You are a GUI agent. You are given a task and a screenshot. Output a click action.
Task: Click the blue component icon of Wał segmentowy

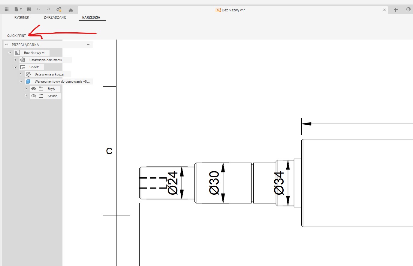click(28, 81)
